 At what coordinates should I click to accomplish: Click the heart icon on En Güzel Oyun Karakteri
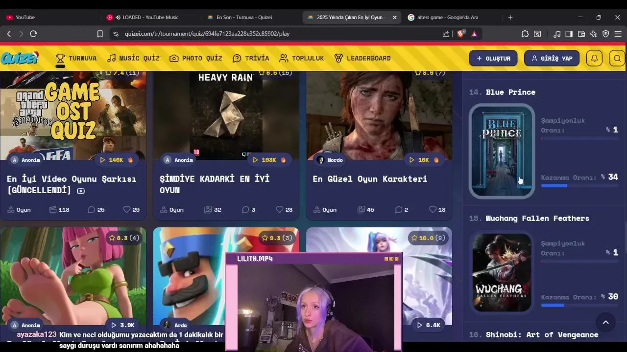[433, 209]
